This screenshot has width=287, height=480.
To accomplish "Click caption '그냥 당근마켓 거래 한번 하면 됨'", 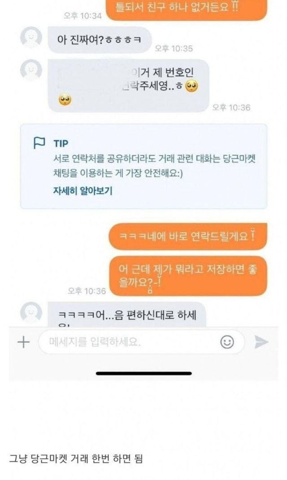I will (x=76, y=458).
